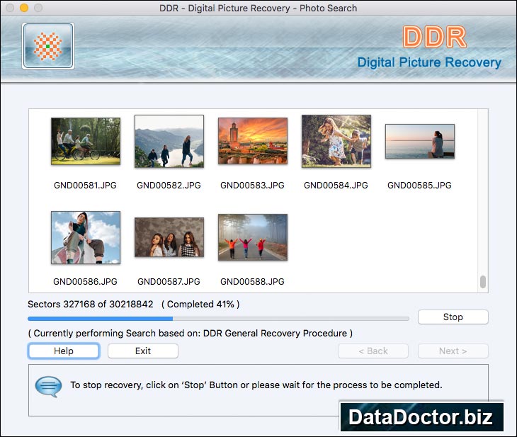The image size is (517, 437).
Task: Select the GND00588.JPG foggy road photo
Action: point(253,237)
